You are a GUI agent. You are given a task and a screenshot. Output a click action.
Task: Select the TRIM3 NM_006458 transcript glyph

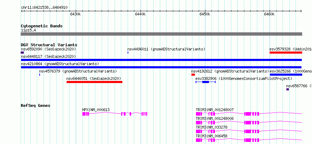[249, 140]
